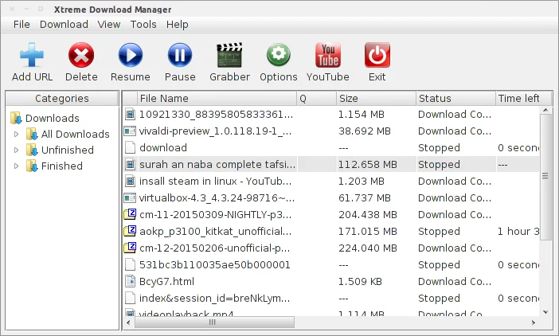Click the Pause download icon
The height and width of the screenshot is (336, 559).
tap(180, 55)
